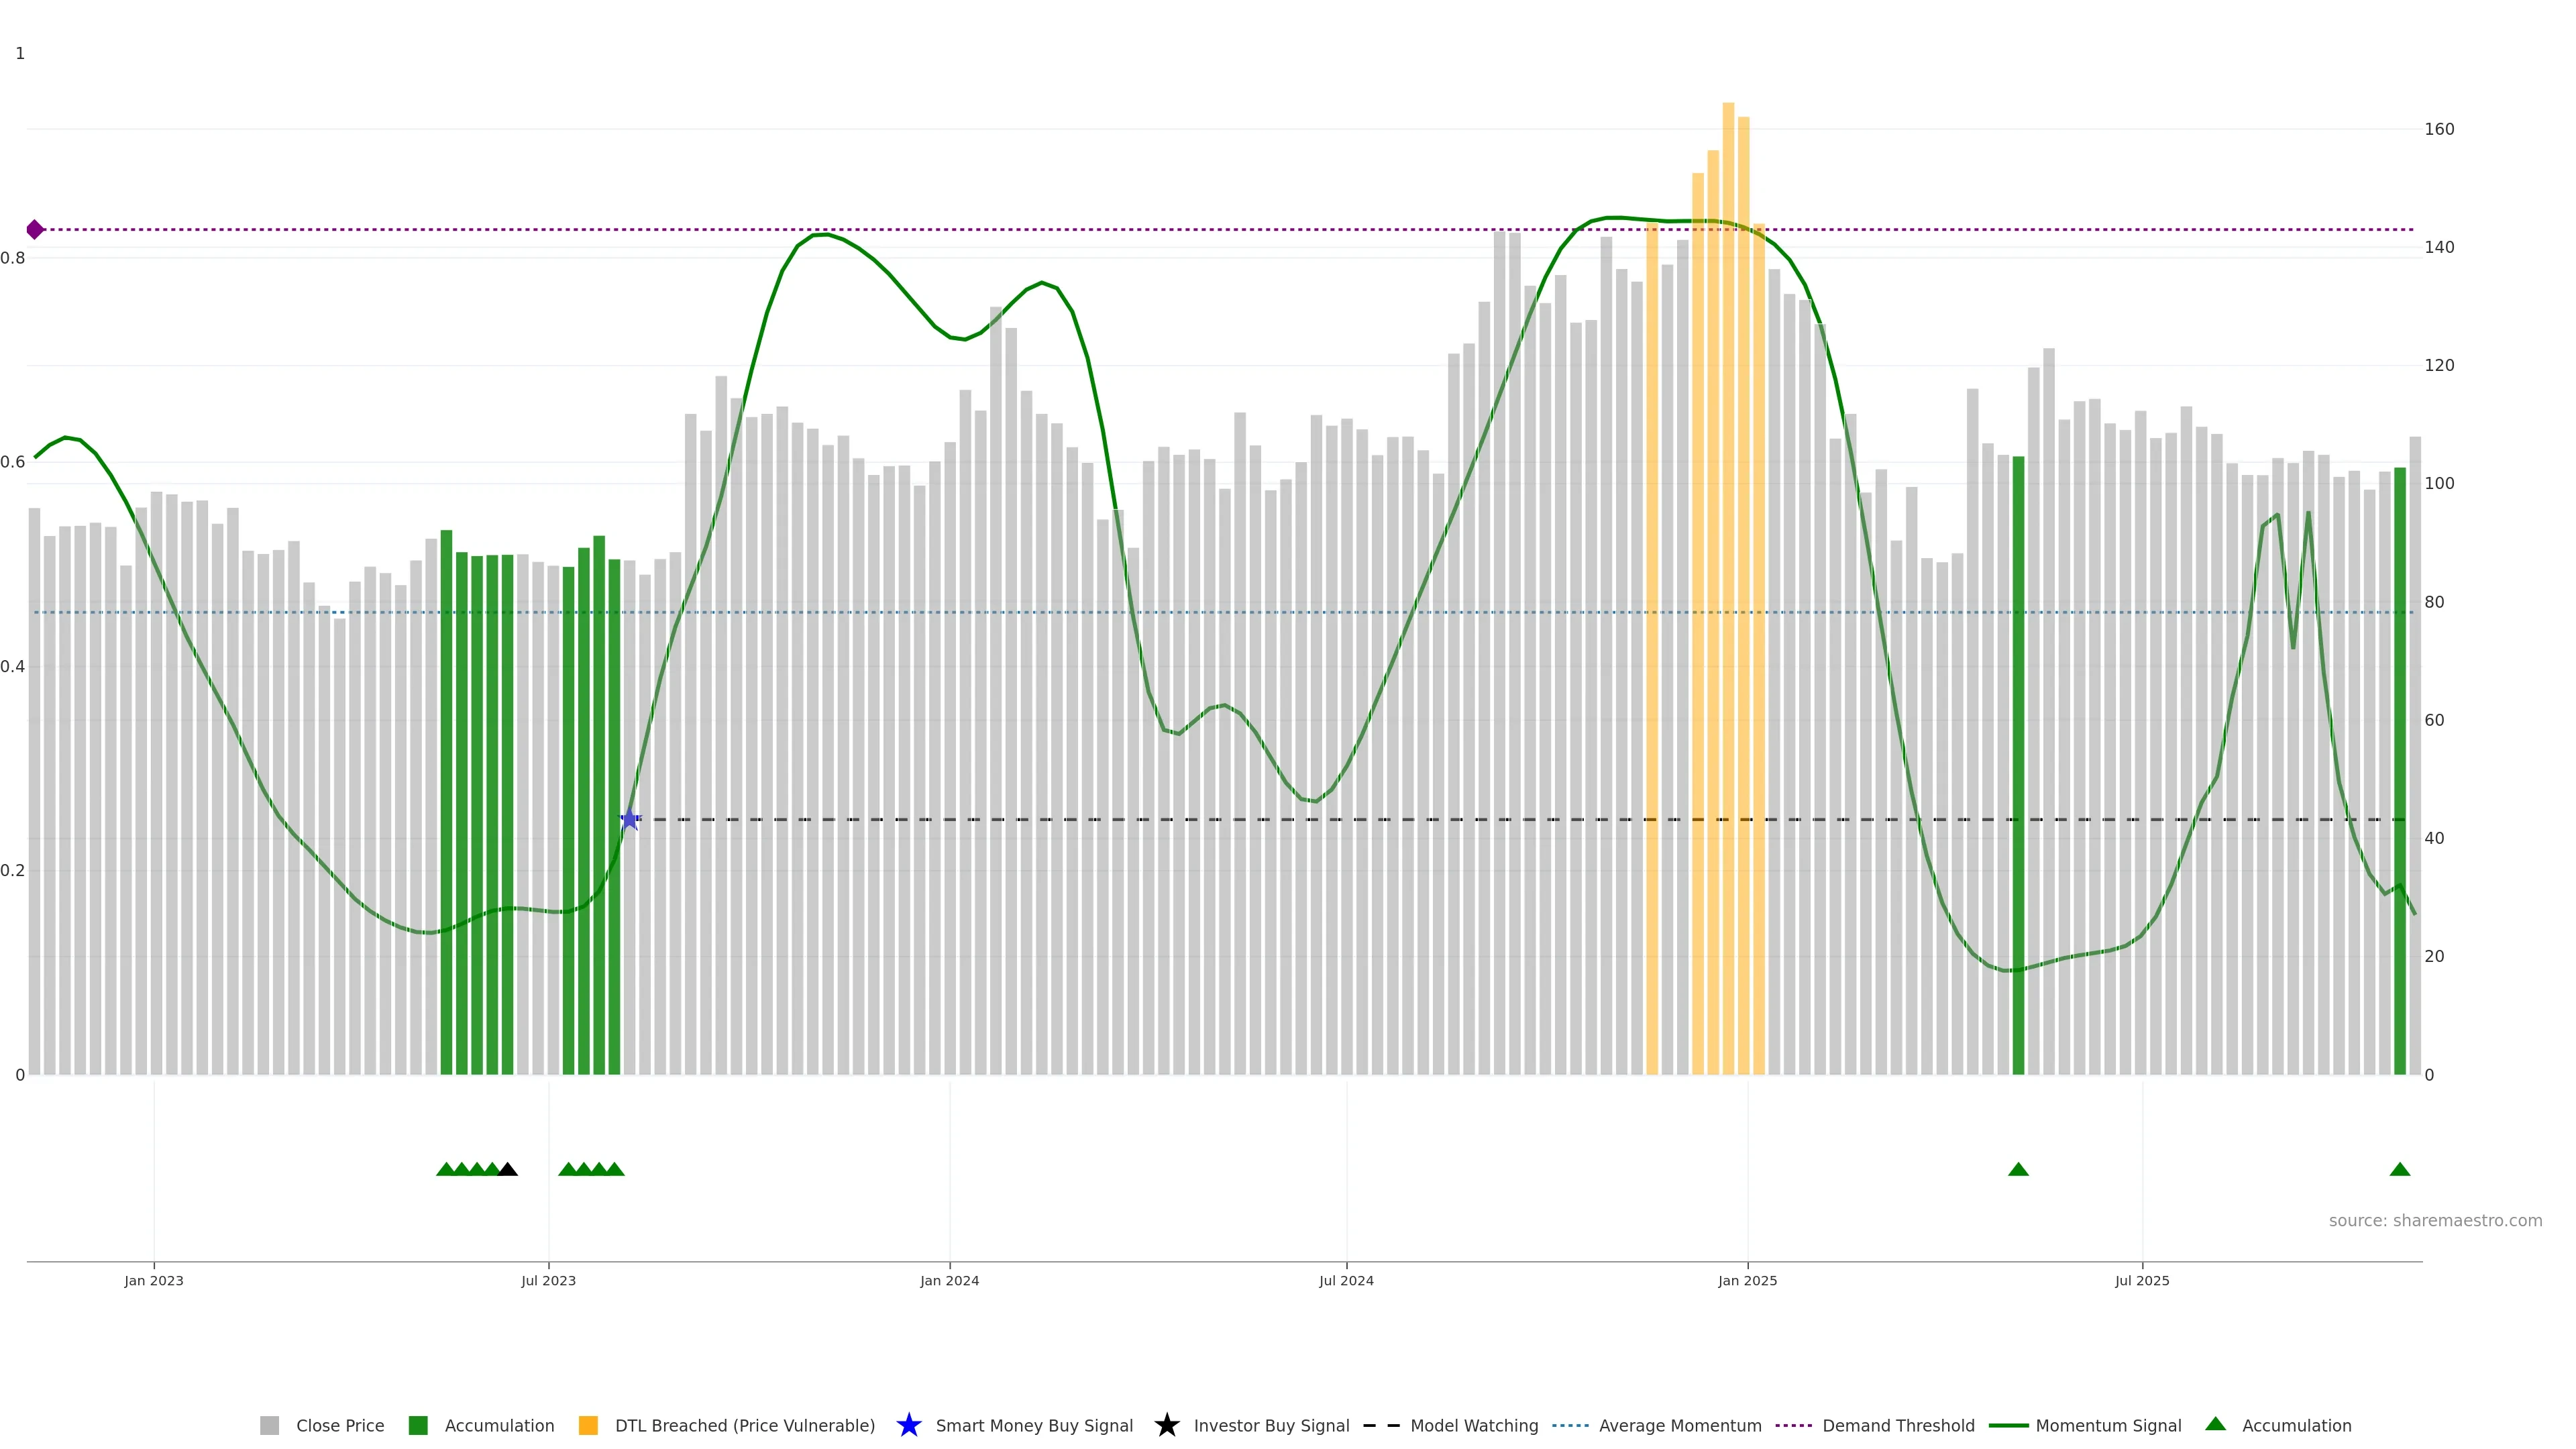Click the Demand Threshold legend label
The width and height of the screenshot is (2576, 1449).
[x=1898, y=1425]
